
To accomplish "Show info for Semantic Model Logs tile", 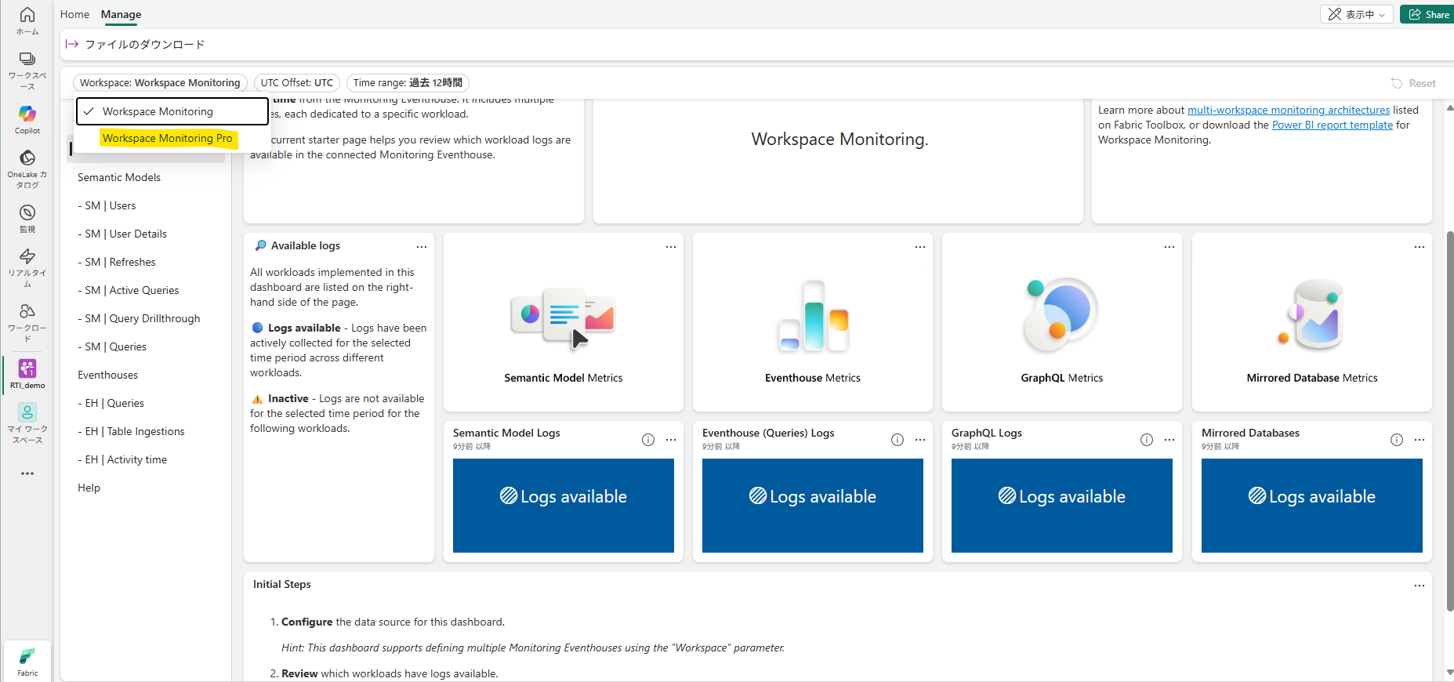I will (648, 440).
